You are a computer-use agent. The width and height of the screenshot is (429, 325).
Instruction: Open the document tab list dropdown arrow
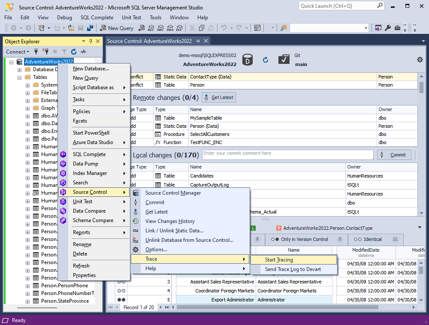pyautogui.click(x=423, y=41)
